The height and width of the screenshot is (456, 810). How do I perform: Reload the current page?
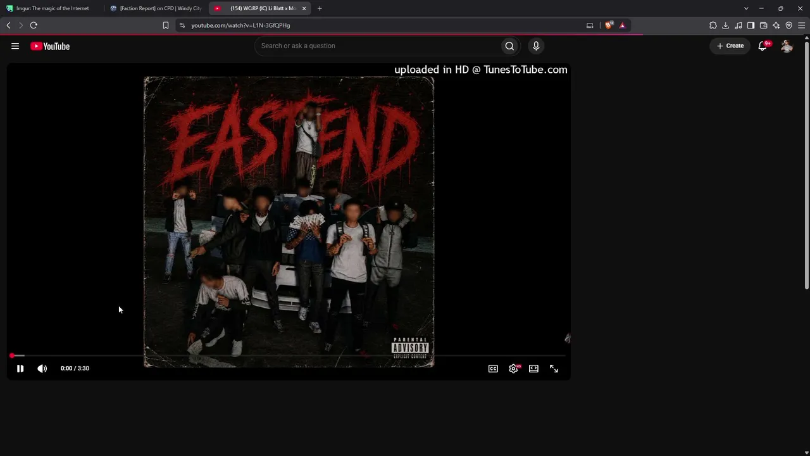[x=34, y=25]
